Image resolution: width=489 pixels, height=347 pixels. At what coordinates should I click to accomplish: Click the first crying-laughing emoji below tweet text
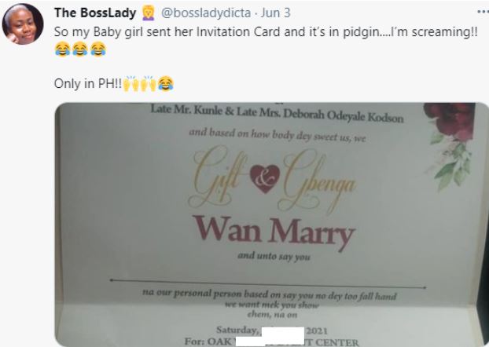pos(62,49)
